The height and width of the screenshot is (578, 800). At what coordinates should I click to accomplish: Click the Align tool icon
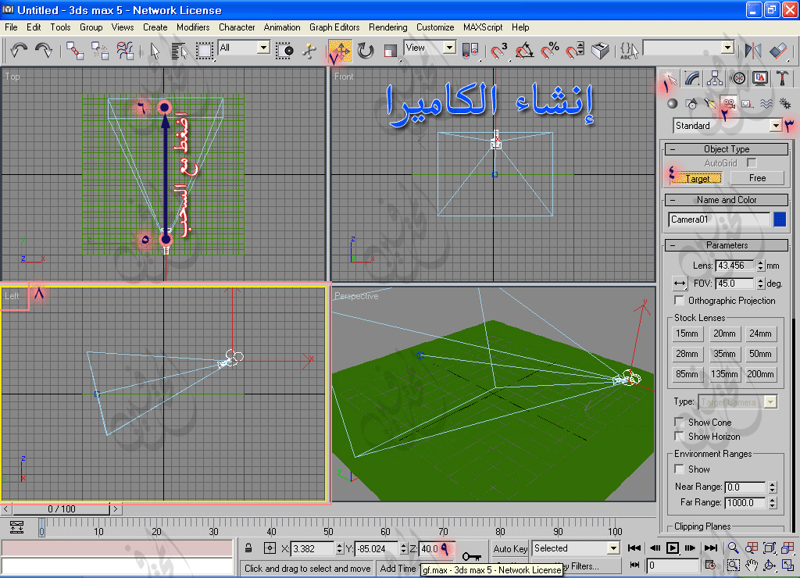(x=778, y=51)
